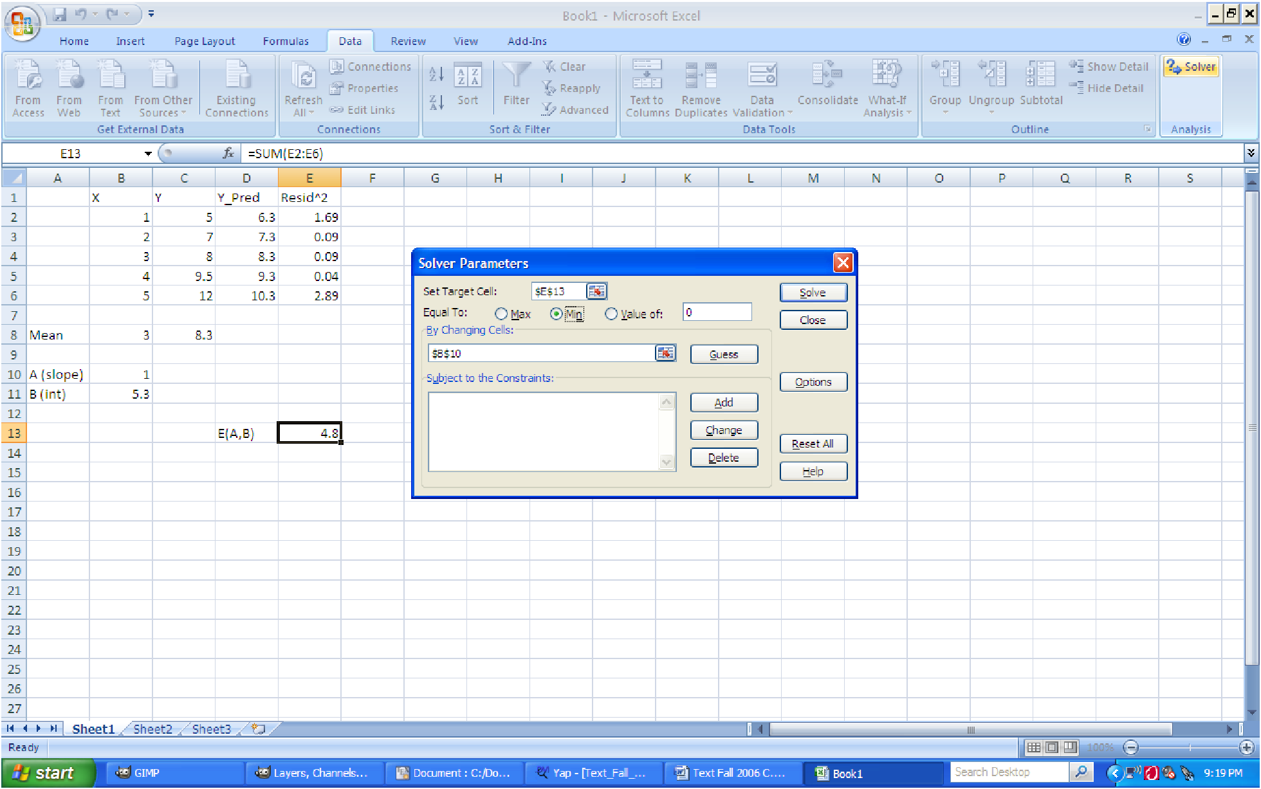Click the Solve button in Solver Parameters
The image size is (1261, 789).
[812, 292]
